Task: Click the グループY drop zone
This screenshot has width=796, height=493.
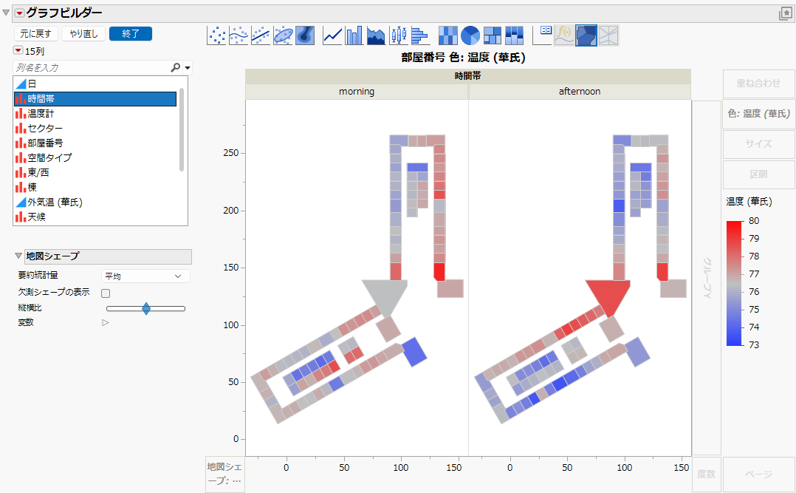Action: point(707,277)
